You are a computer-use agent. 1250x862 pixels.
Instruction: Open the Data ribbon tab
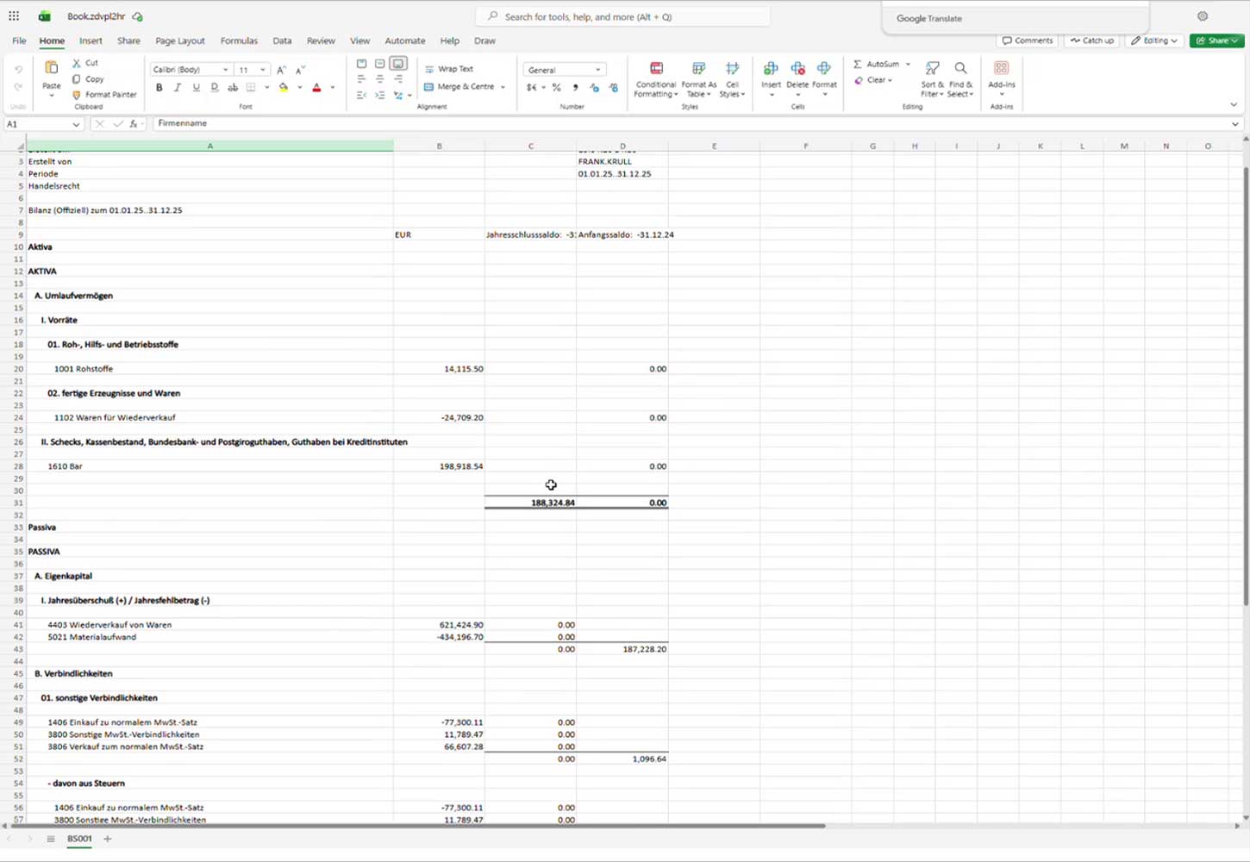pos(282,41)
